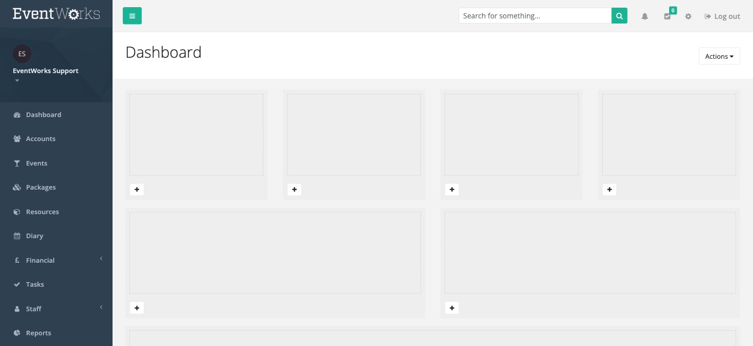
Task: Expand the EventWorks Support user dropdown
Action: (46, 75)
